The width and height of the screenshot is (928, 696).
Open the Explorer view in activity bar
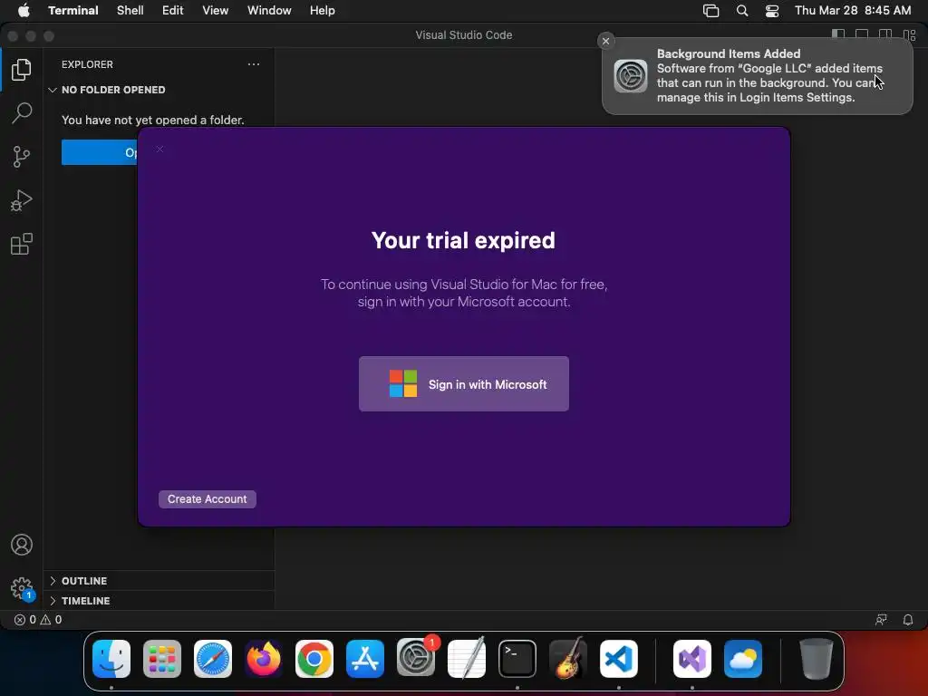pos(22,70)
